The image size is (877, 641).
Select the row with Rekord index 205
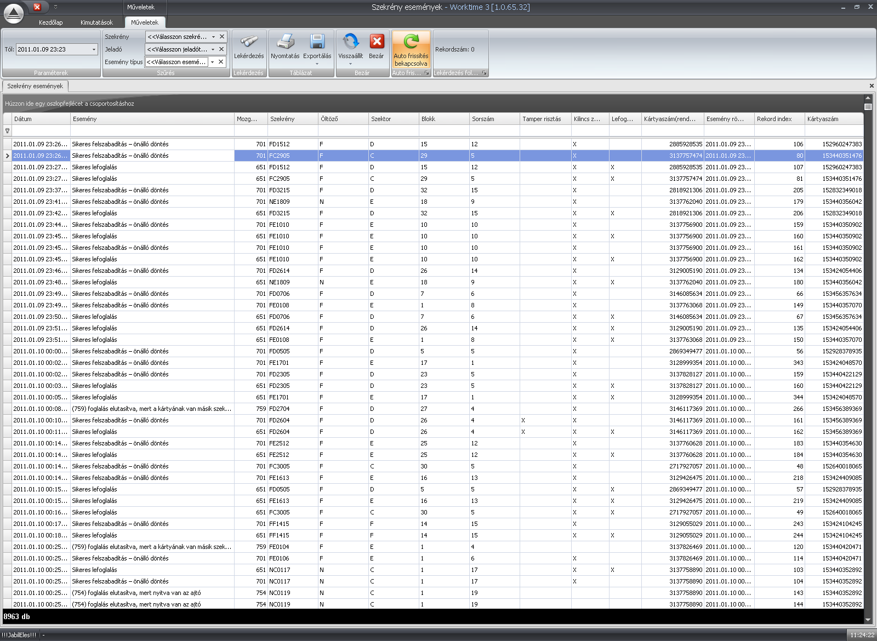click(433, 190)
